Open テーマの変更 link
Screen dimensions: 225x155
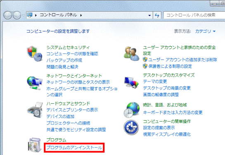(155, 81)
